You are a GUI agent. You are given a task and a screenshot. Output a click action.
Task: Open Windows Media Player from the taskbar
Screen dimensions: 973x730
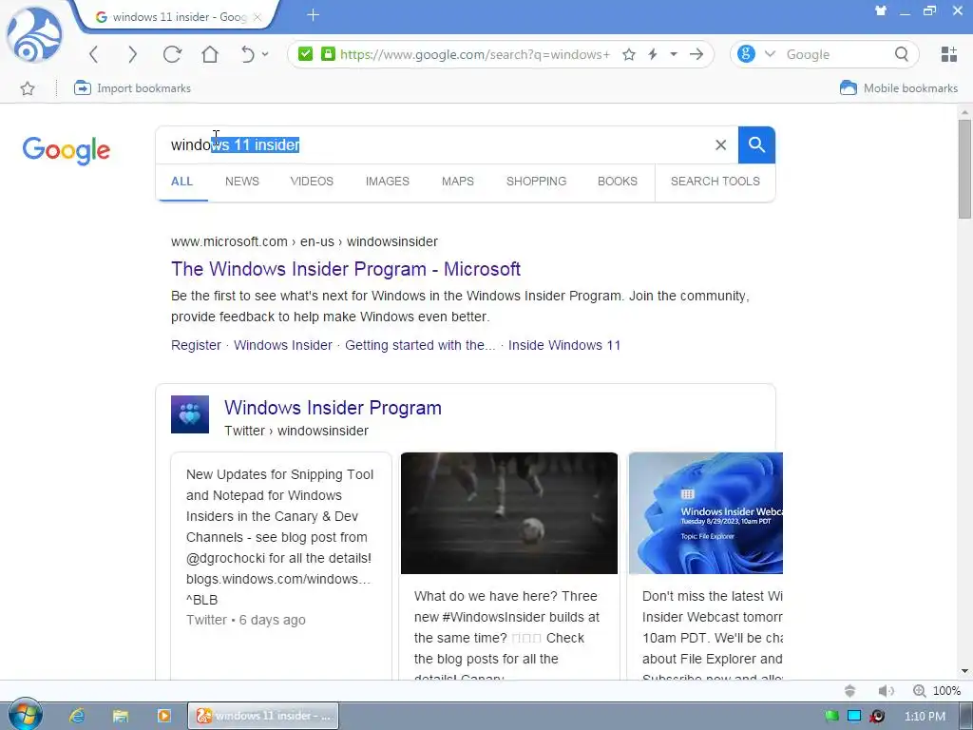coord(163,716)
